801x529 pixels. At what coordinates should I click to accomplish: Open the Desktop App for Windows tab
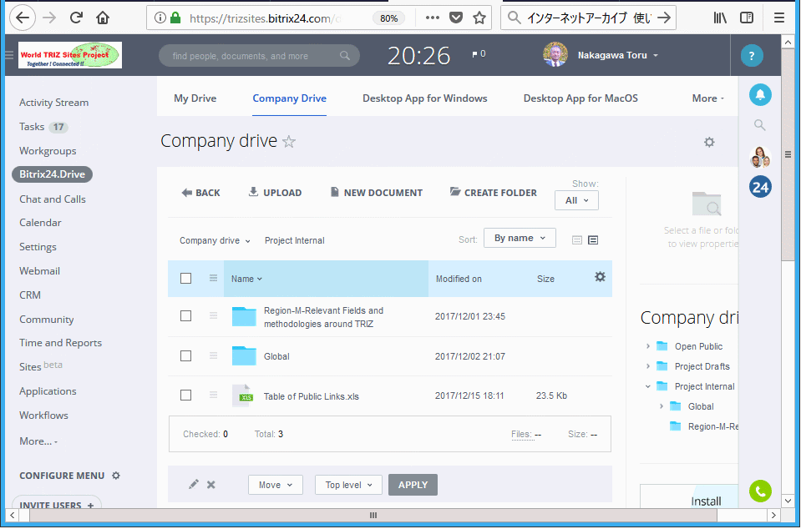point(424,98)
